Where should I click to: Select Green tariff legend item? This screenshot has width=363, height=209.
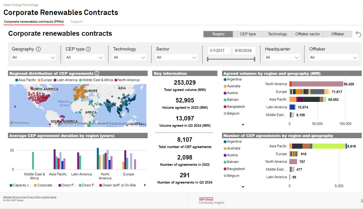pos(109,185)
